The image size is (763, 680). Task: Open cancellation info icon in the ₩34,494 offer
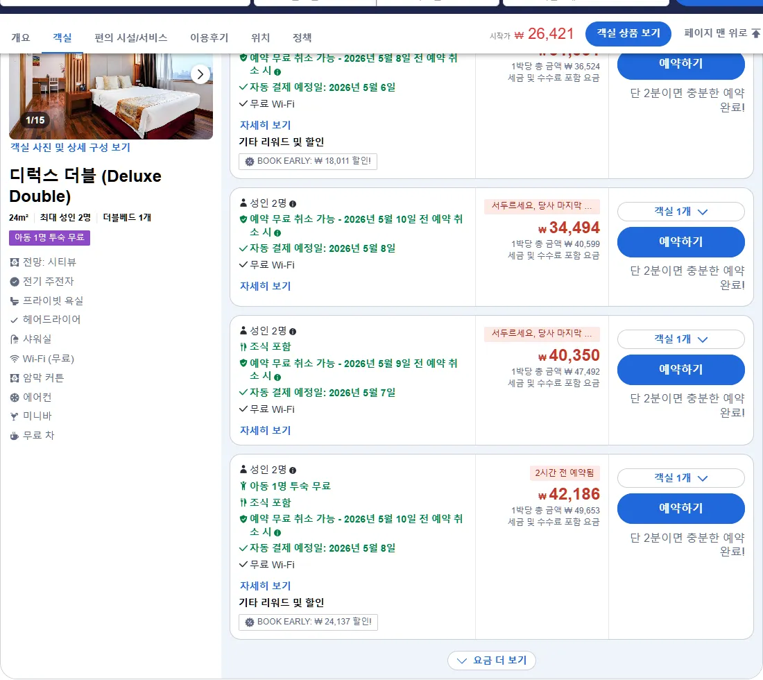(x=277, y=232)
